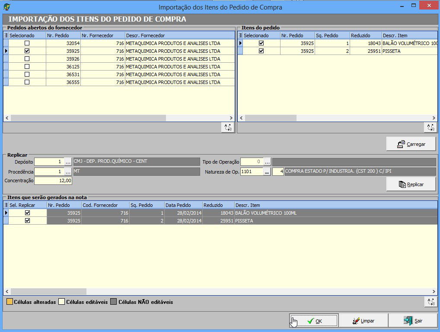
Task: Open the Natureza de Op. lookup button
Action: [x=267, y=172]
